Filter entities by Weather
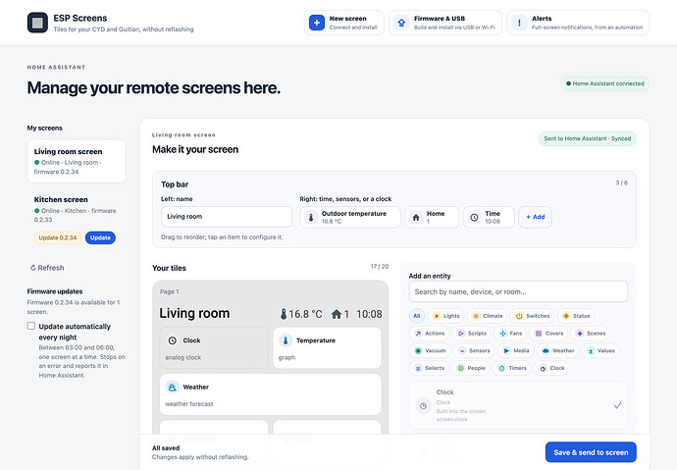The width and height of the screenshot is (677, 470). tap(557, 350)
